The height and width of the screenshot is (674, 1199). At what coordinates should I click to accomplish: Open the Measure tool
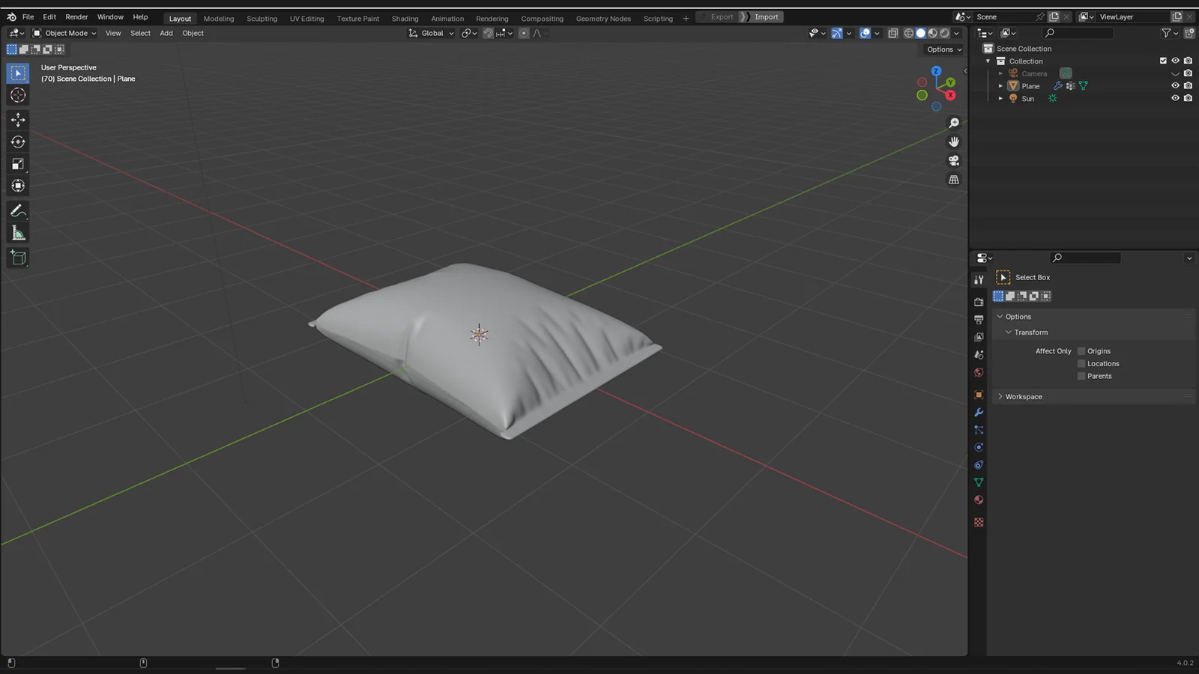click(x=18, y=233)
